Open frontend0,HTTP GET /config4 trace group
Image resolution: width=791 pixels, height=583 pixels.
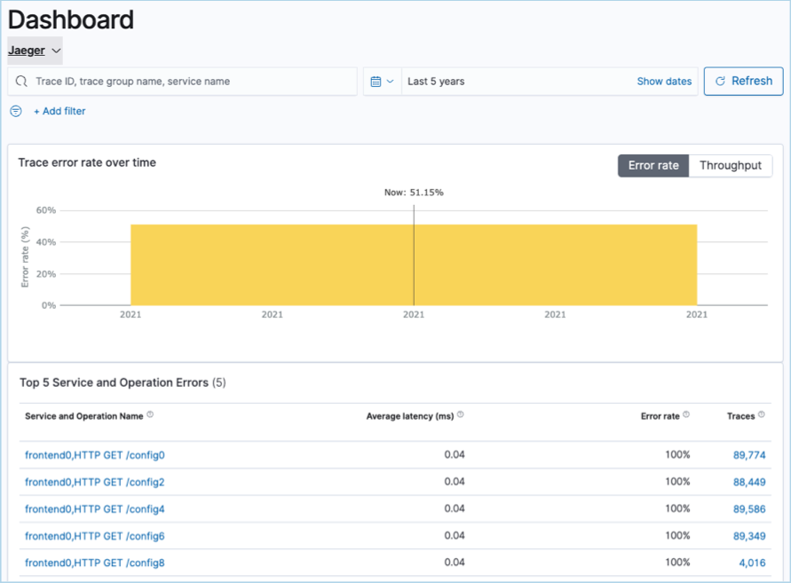(95, 509)
